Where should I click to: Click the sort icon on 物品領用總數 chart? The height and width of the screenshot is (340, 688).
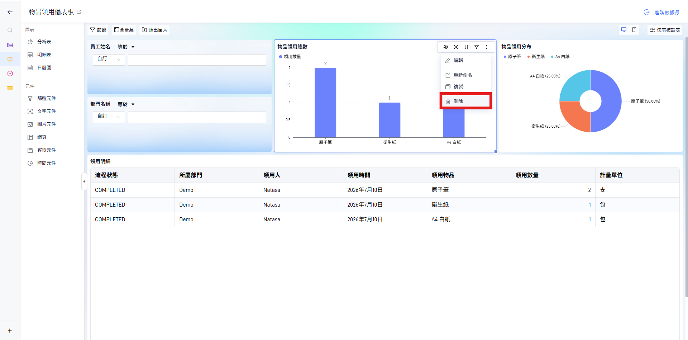(466, 47)
